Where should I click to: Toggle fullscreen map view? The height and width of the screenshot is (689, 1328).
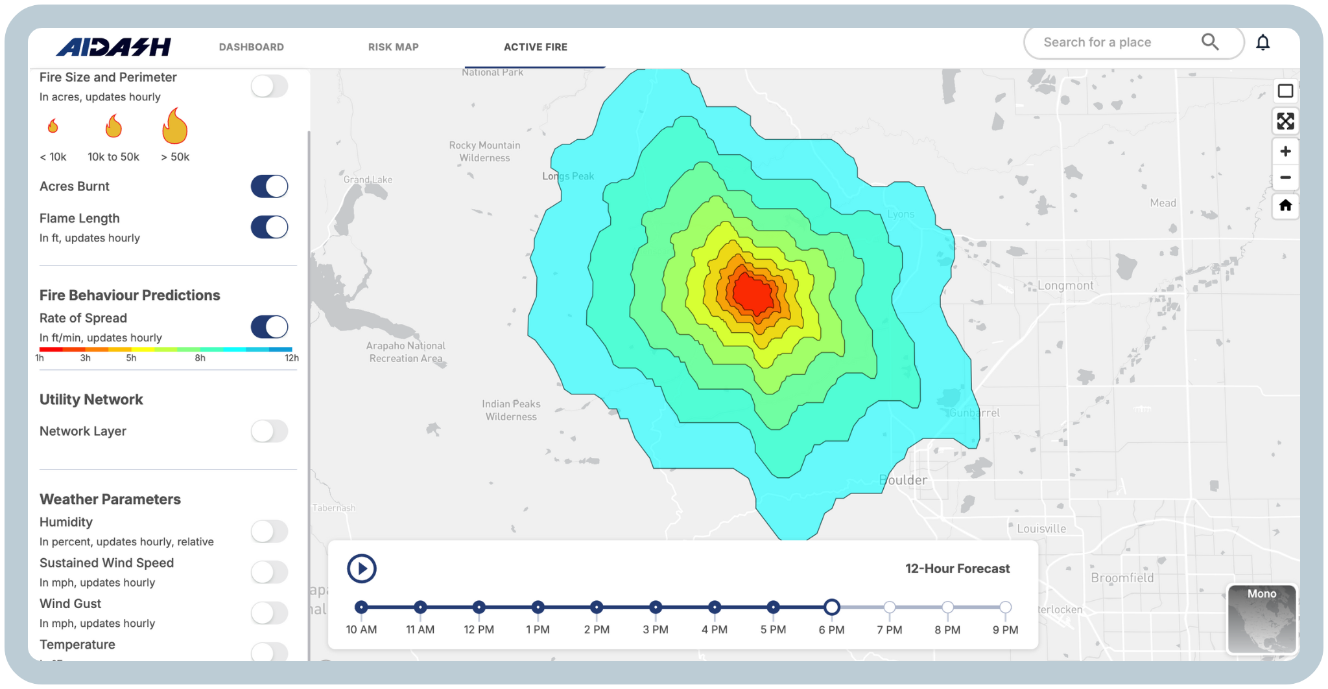point(1285,121)
